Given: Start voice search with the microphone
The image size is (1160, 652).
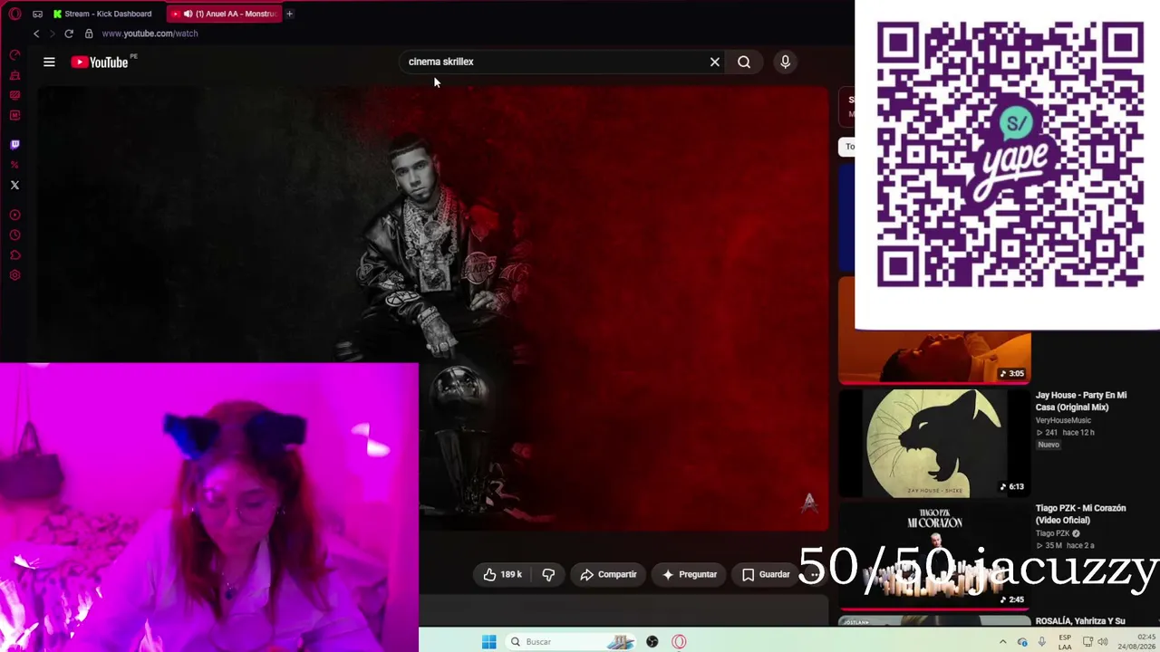Looking at the screenshot, I should point(785,62).
